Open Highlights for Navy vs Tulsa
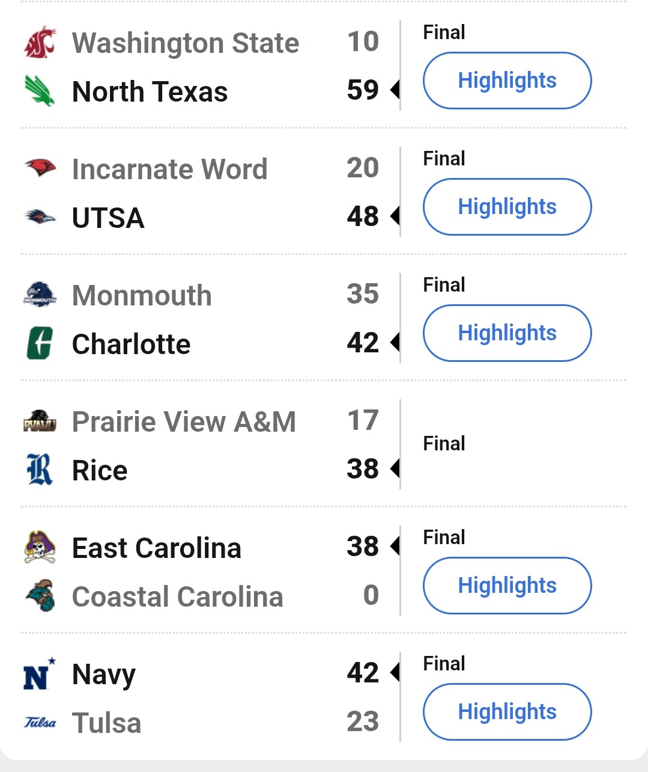This screenshot has height=772, width=648. coord(507,712)
